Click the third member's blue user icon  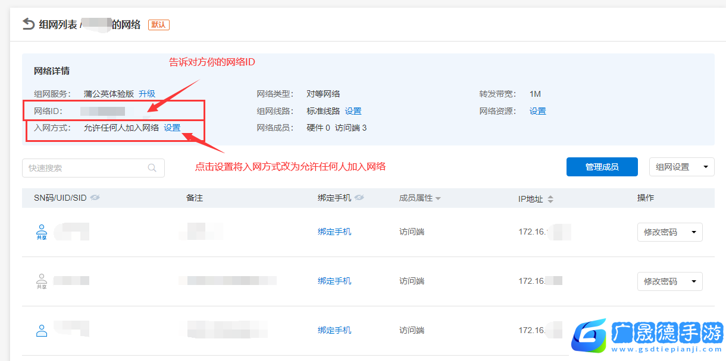click(x=42, y=331)
